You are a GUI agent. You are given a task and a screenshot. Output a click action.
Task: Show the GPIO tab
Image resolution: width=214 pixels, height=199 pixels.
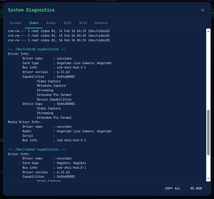(83, 23)
